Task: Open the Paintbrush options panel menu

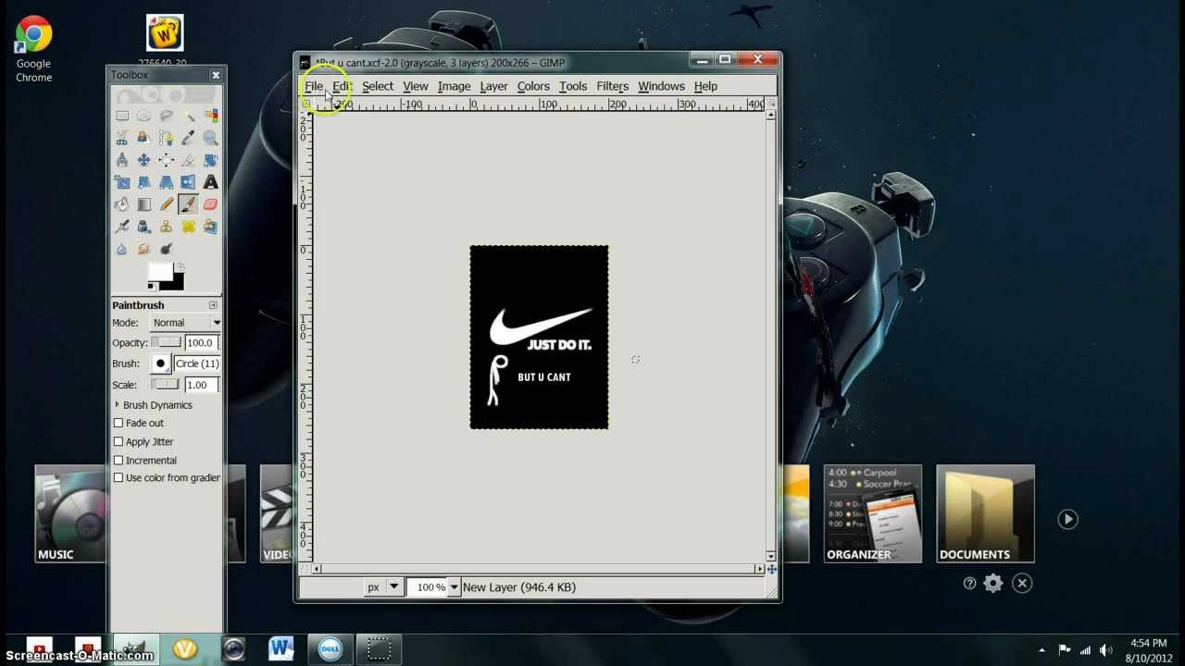Action: pyautogui.click(x=213, y=305)
